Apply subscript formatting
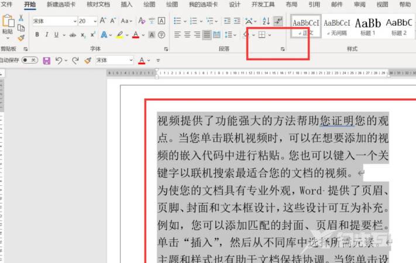This screenshot has width=416, height=263. click(83, 34)
